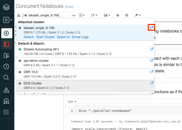Open the Workspace notebook icon in sidebar
The width and height of the screenshot is (182, 130).
[7, 44]
